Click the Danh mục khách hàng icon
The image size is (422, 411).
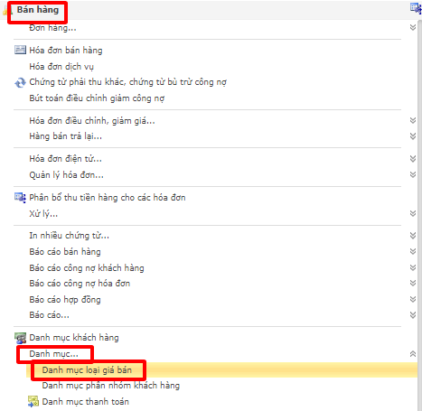coord(20,338)
